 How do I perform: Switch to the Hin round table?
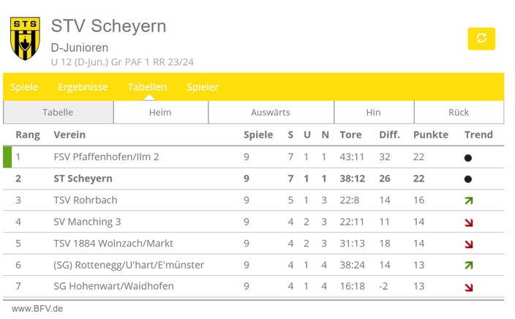(374, 113)
